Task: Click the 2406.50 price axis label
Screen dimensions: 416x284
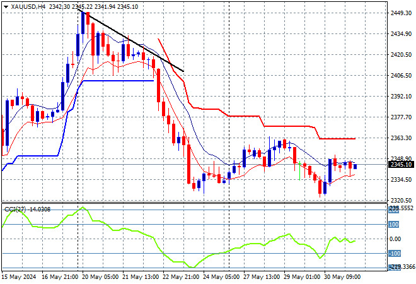Action: click(398, 75)
